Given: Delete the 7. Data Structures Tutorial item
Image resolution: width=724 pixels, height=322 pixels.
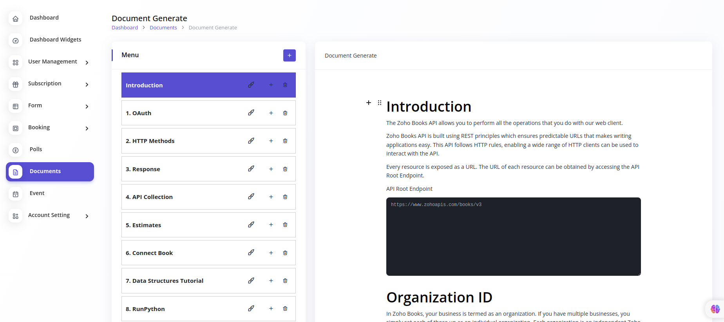Looking at the screenshot, I should pyautogui.click(x=285, y=280).
